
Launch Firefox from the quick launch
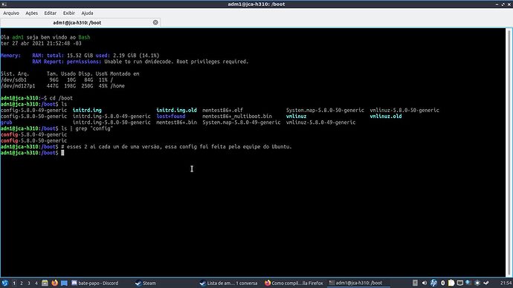click(x=54, y=283)
